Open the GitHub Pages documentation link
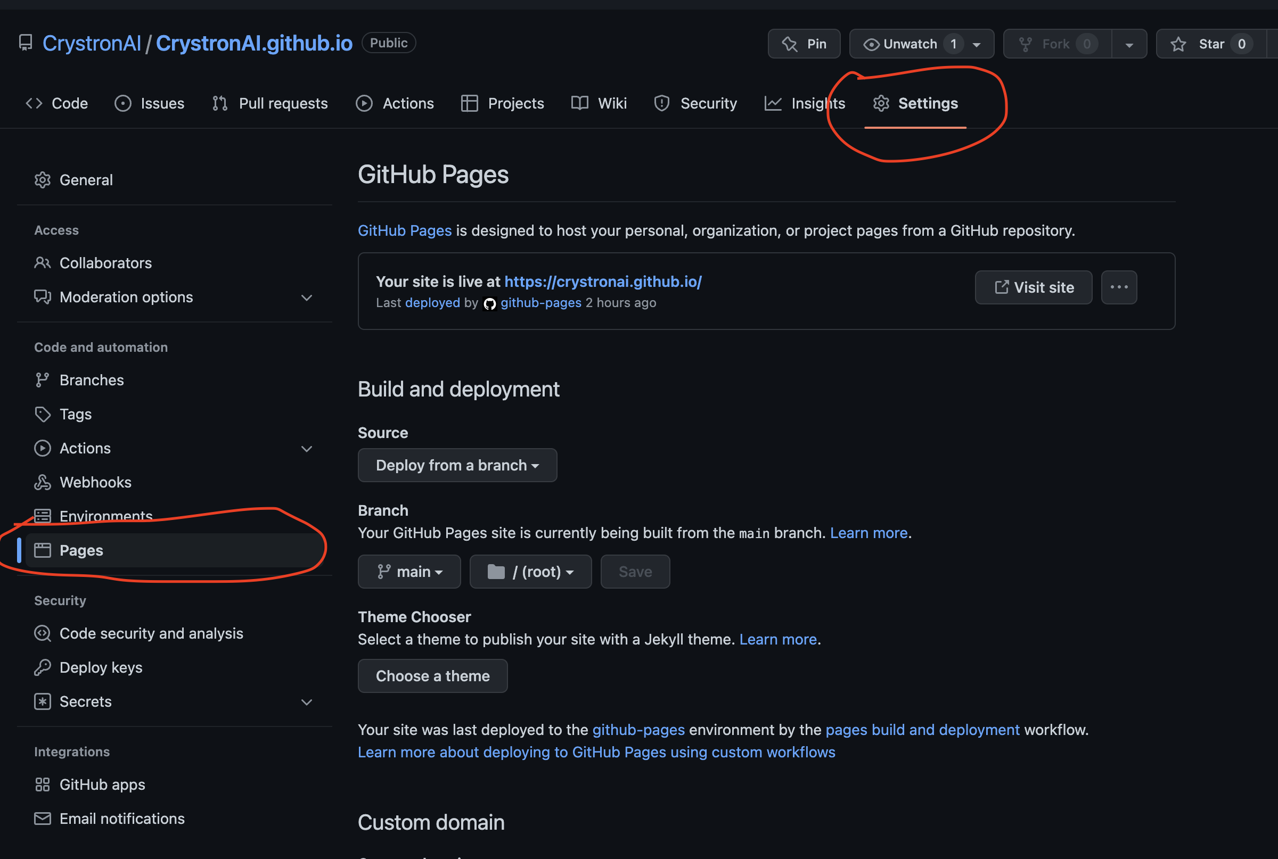This screenshot has width=1278, height=859. pos(405,230)
